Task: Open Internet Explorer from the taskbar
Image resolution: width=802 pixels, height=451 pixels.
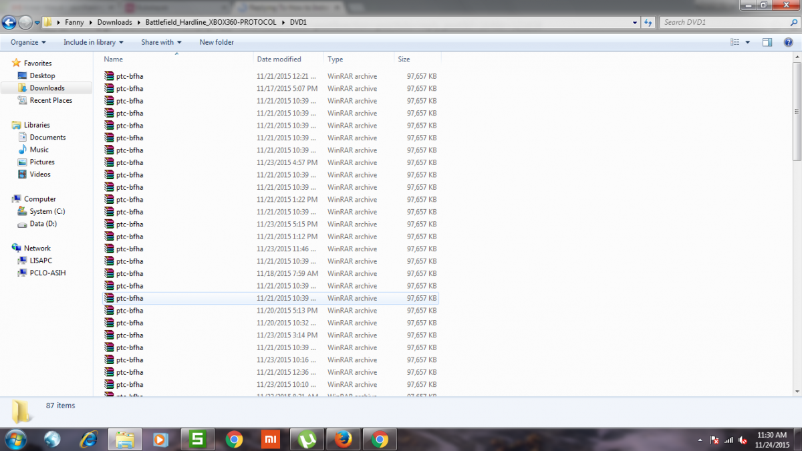Action: (88, 439)
